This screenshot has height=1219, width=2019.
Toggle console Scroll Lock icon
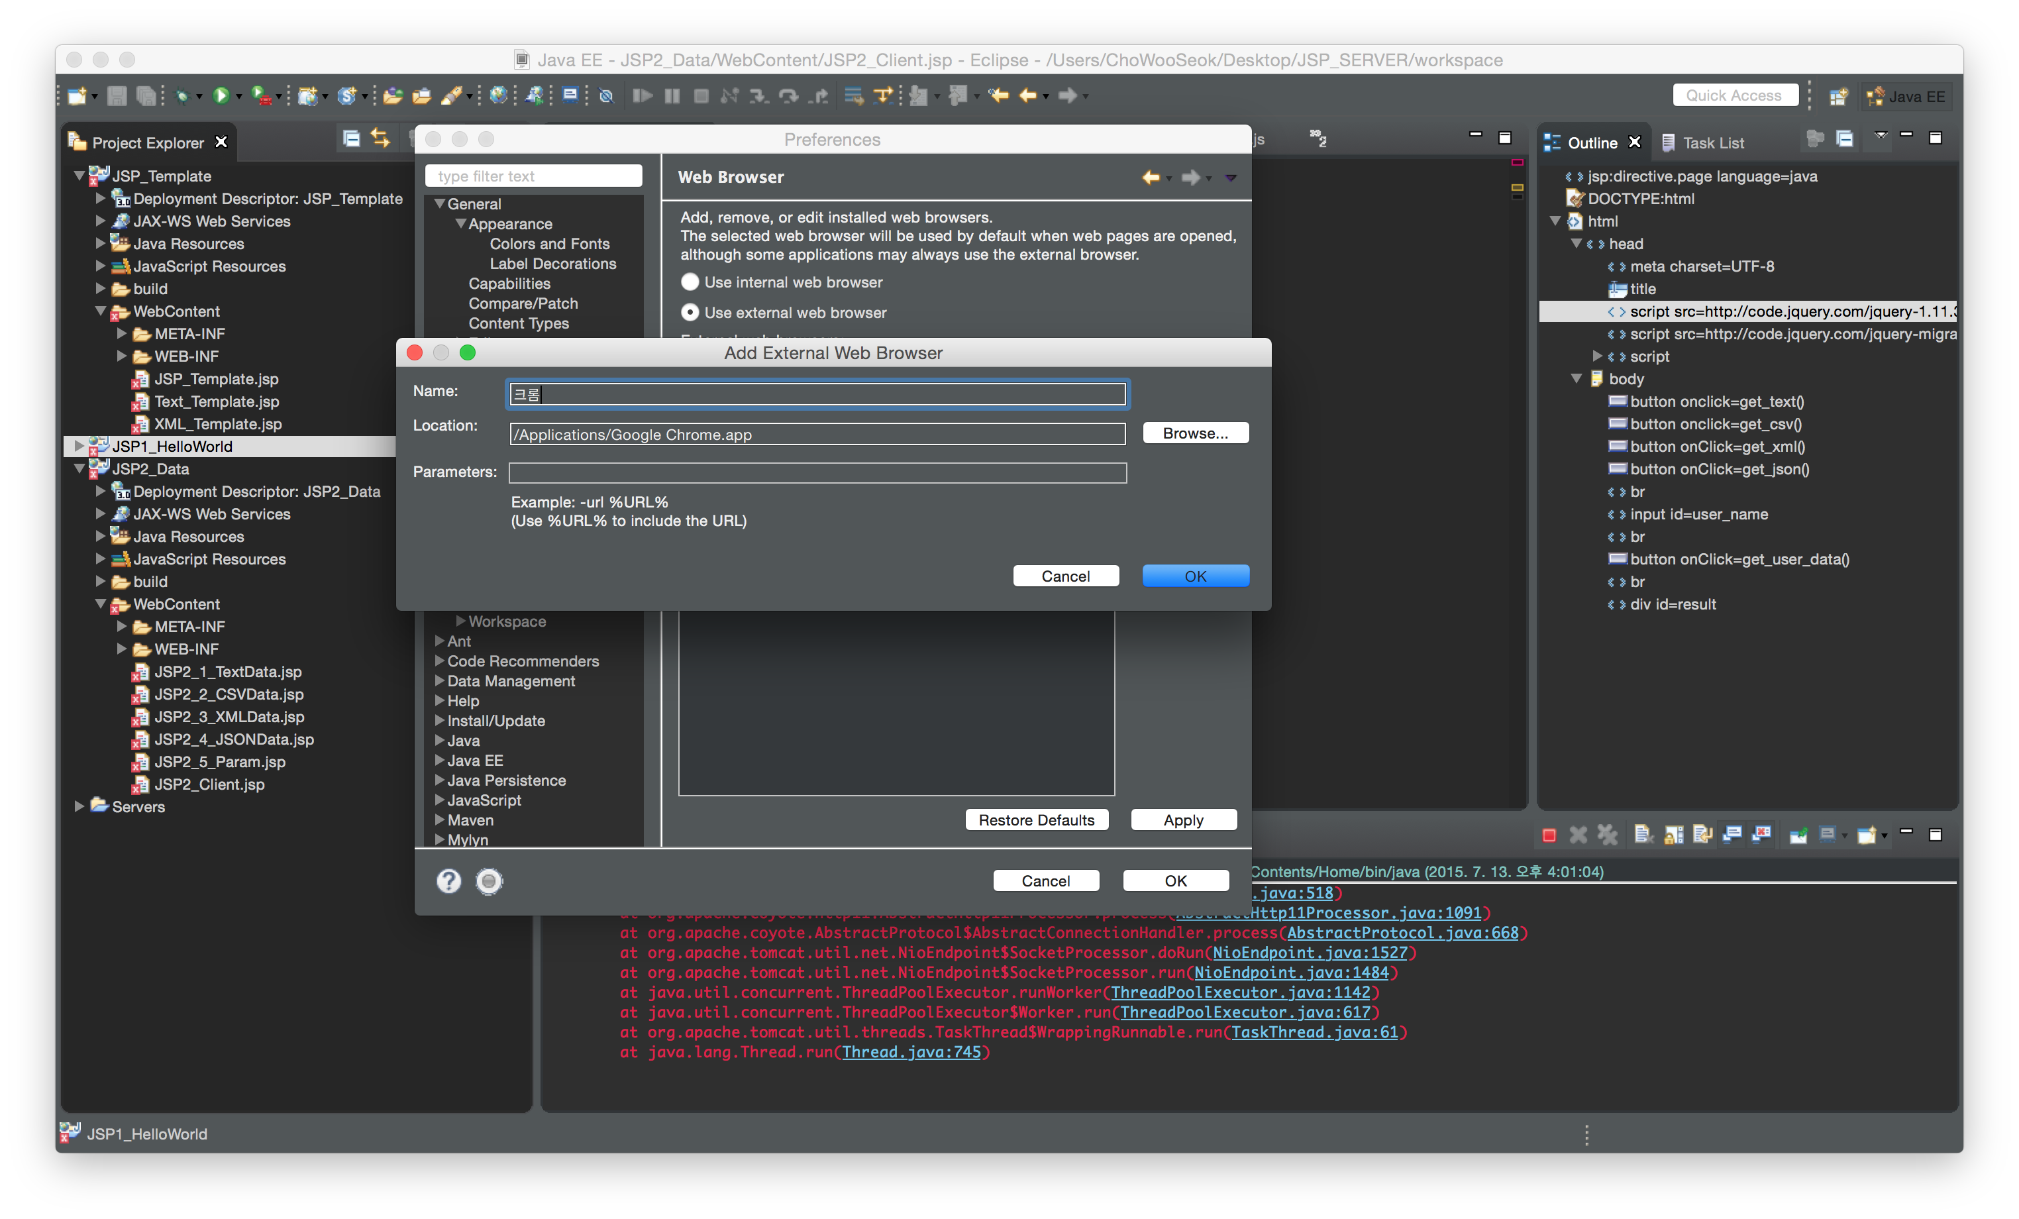(1673, 835)
